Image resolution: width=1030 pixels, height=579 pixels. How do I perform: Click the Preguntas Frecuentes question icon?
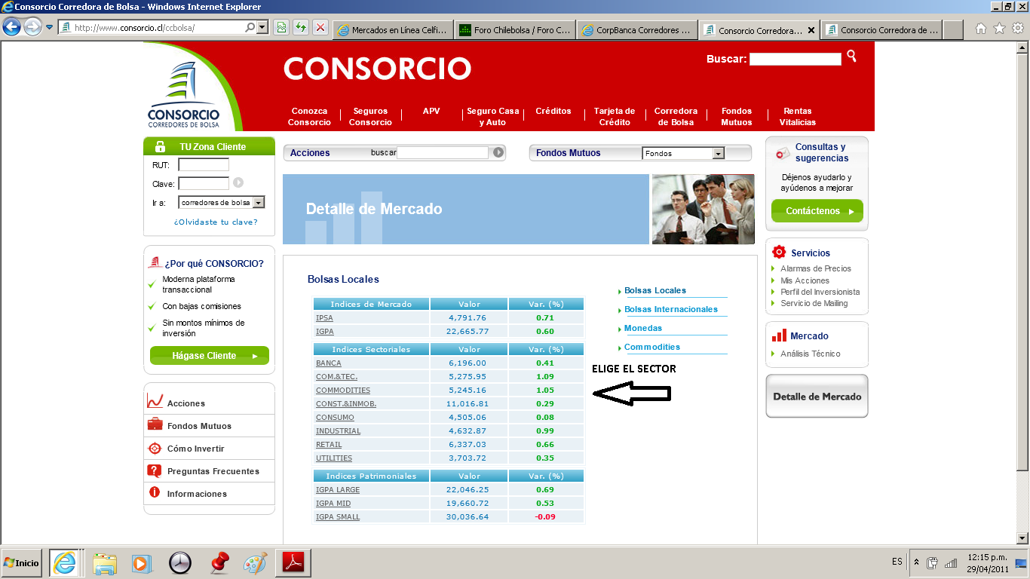click(155, 471)
